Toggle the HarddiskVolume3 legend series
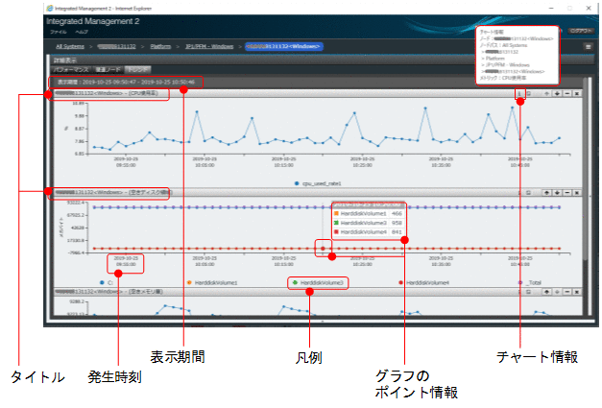The height and width of the screenshot is (408, 602). 318,283
